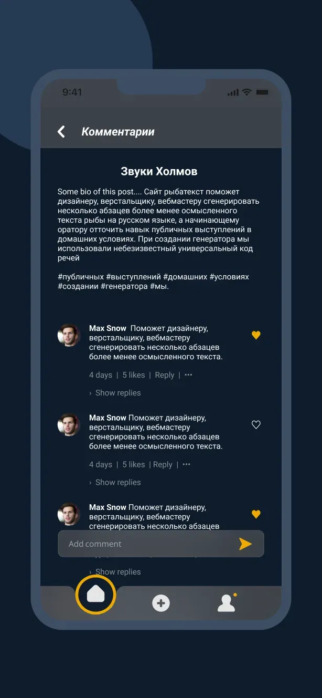Expand Show replies under first comment
Screen dimensions: 322x698
115,393
